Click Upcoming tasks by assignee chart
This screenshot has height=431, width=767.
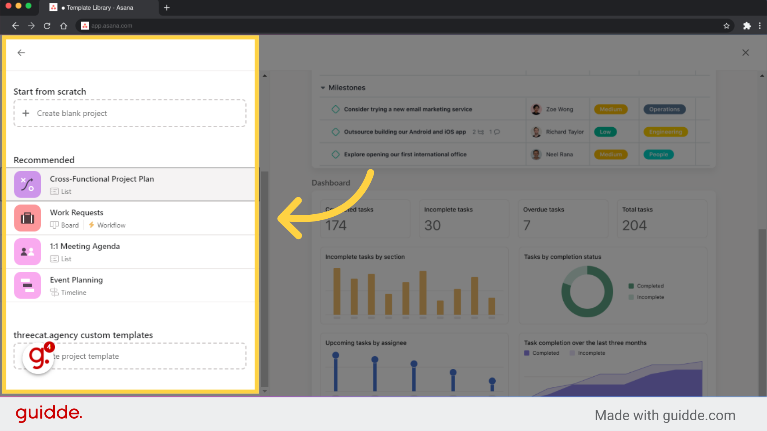414,365
